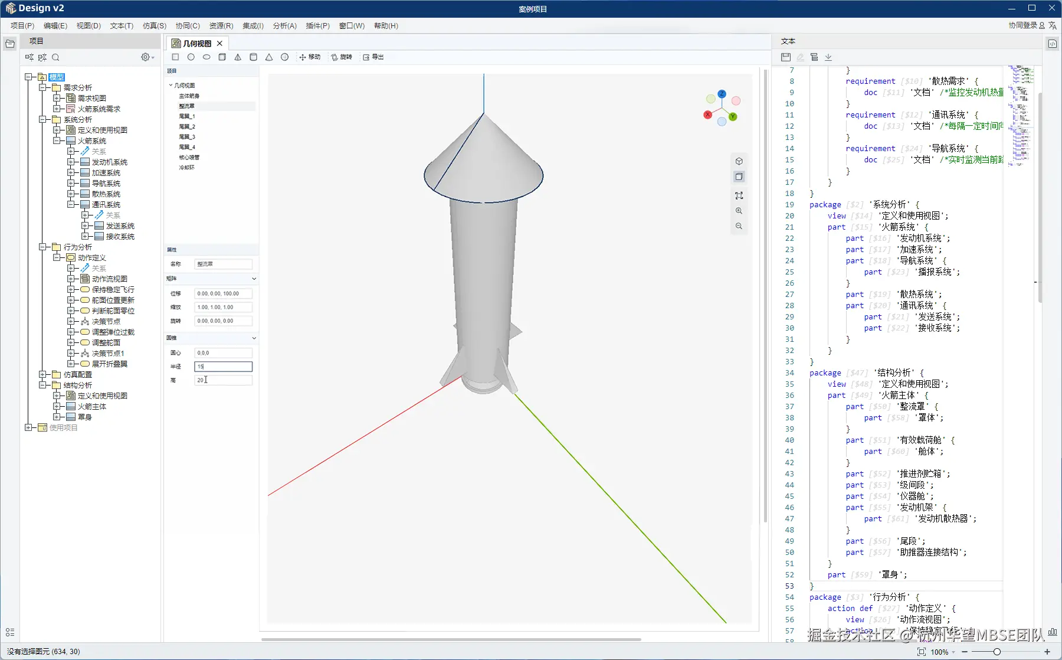Toggle the code panel icon on right sidebar
The image size is (1062, 660).
pyautogui.click(x=1052, y=44)
